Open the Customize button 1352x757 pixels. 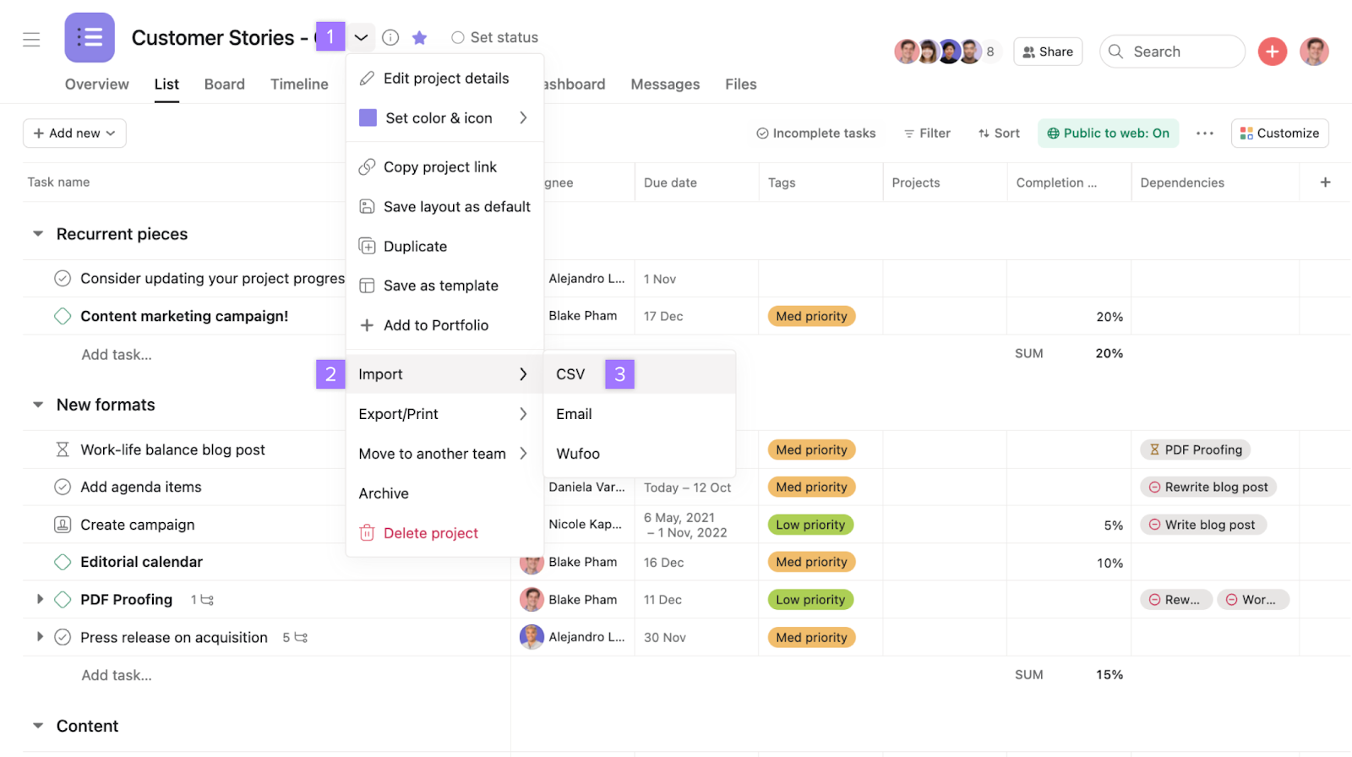click(1279, 133)
